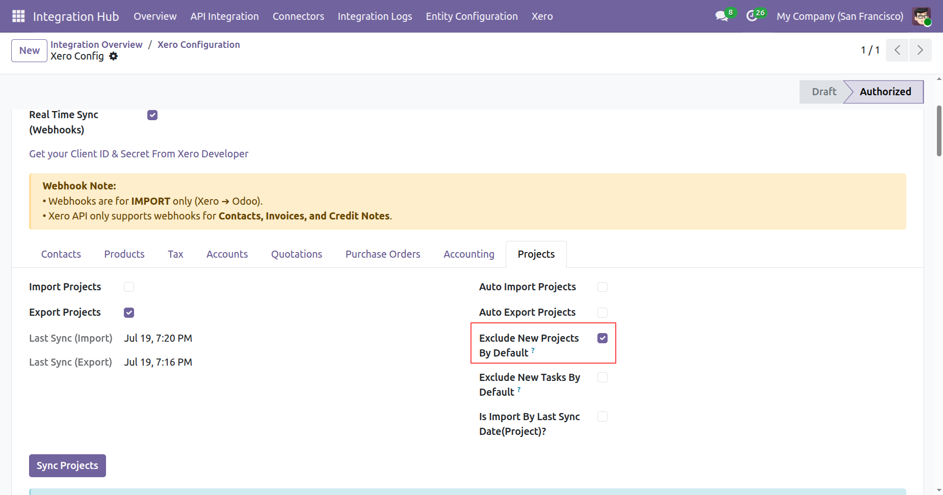
Task: Click the scrollbar up arrow
Action: point(939,79)
